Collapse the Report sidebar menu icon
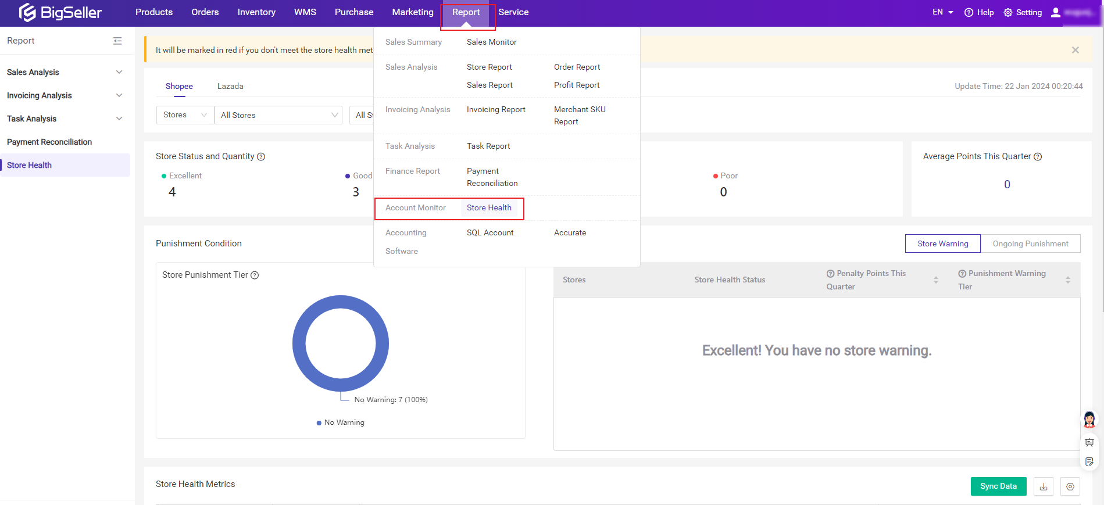The width and height of the screenshot is (1104, 505). pyautogui.click(x=117, y=41)
